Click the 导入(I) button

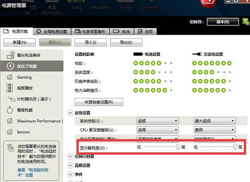90,42
